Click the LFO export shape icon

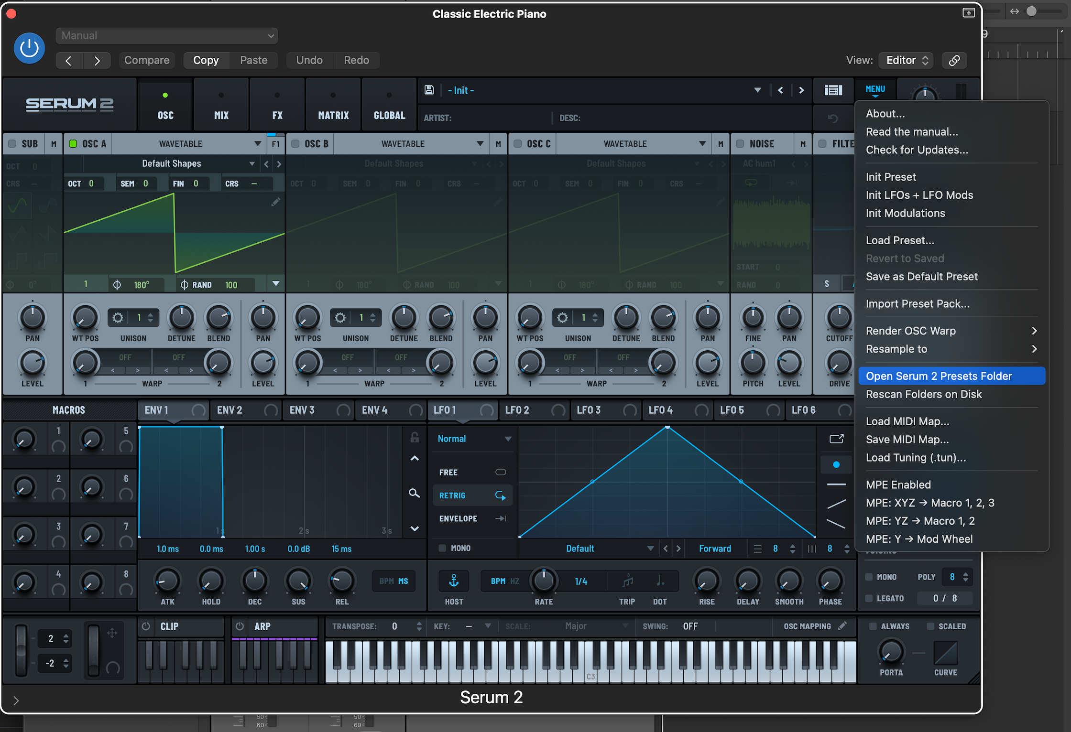click(x=836, y=439)
